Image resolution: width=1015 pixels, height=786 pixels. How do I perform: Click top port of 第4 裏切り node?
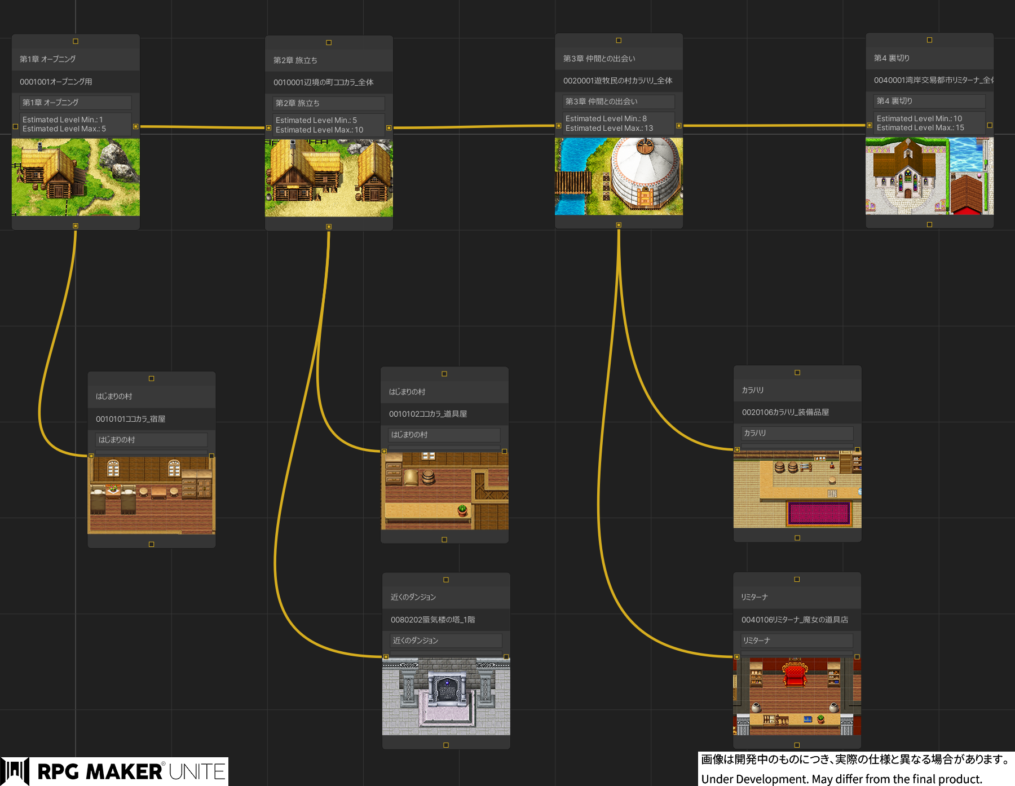click(x=929, y=40)
